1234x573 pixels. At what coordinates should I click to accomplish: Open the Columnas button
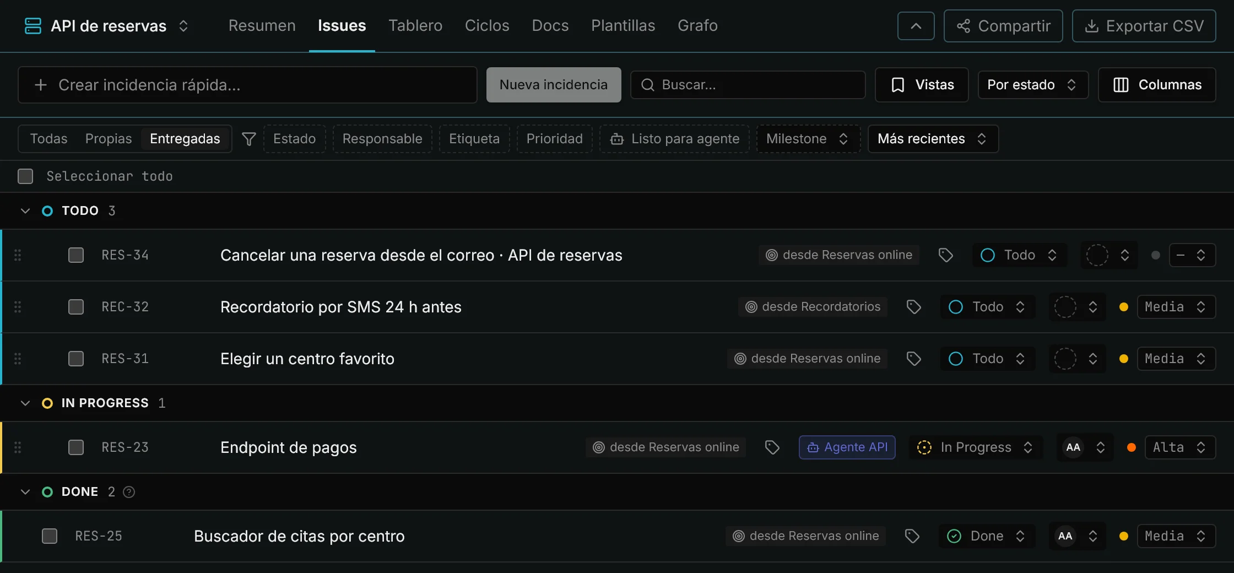tap(1157, 85)
